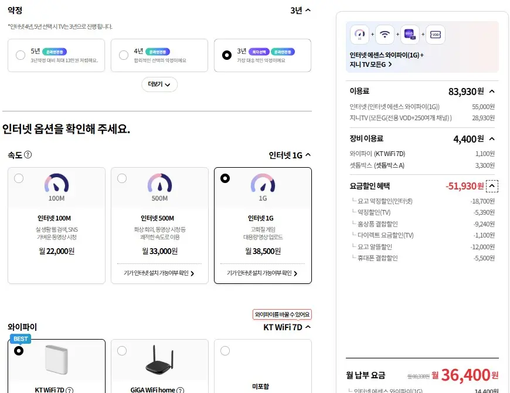The width and height of the screenshot is (510, 393).
Task: Click the 월 22,000원 price text
Action: pos(57,251)
